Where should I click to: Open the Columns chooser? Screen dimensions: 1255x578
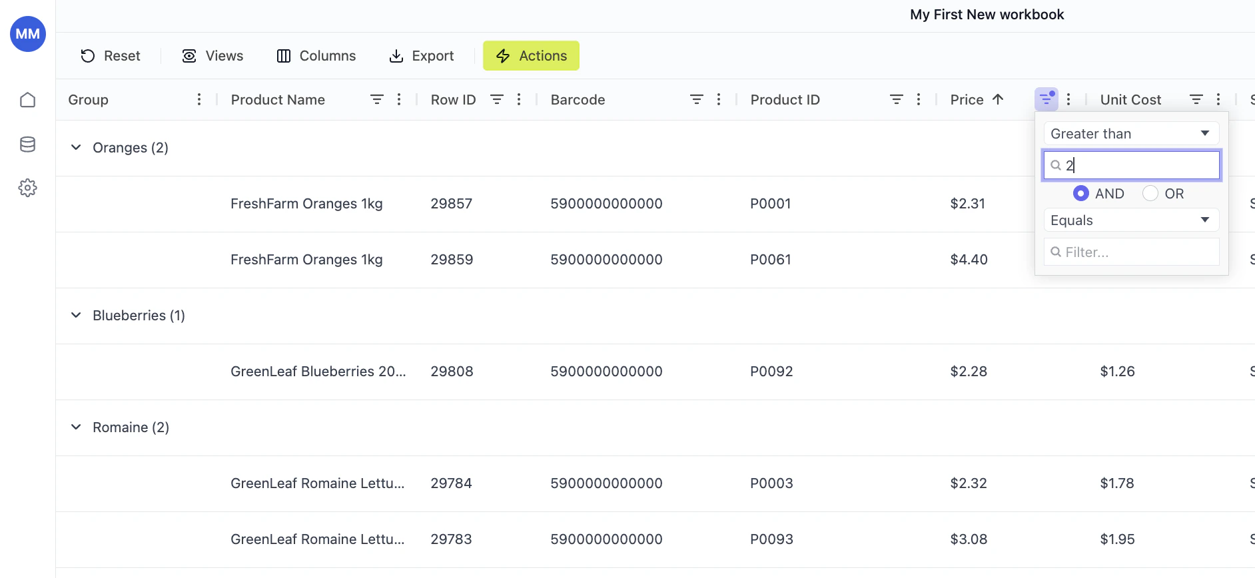(x=316, y=56)
